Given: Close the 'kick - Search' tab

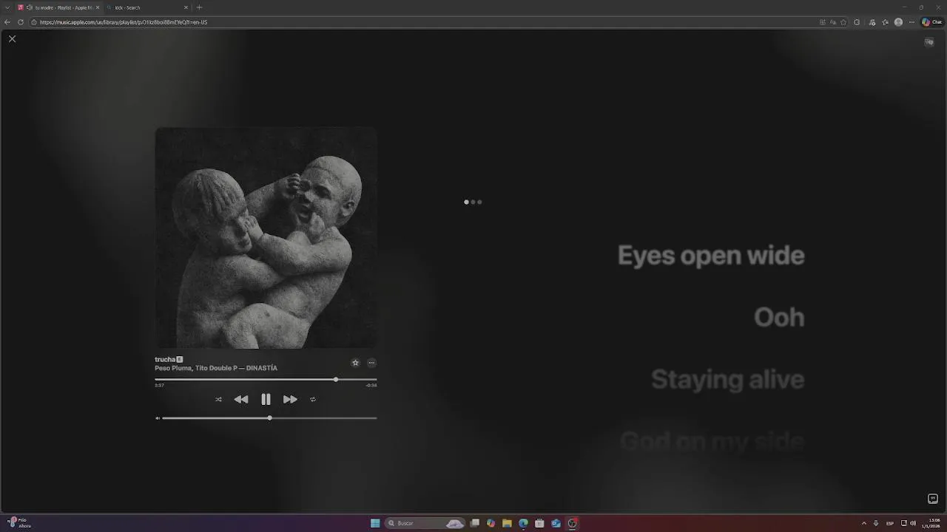Looking at the screenshot, I should tap(186, 7).
